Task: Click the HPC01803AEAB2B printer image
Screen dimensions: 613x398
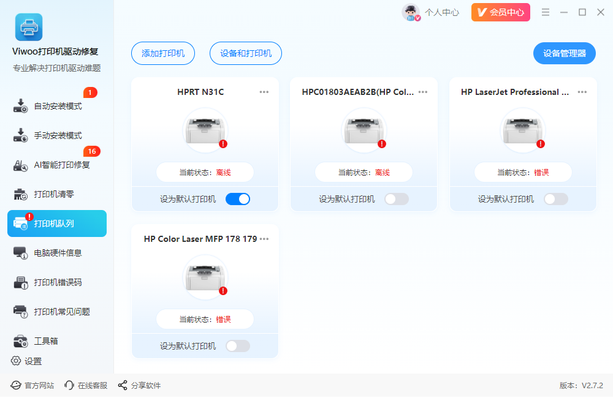Action: (x=364, y=130)
